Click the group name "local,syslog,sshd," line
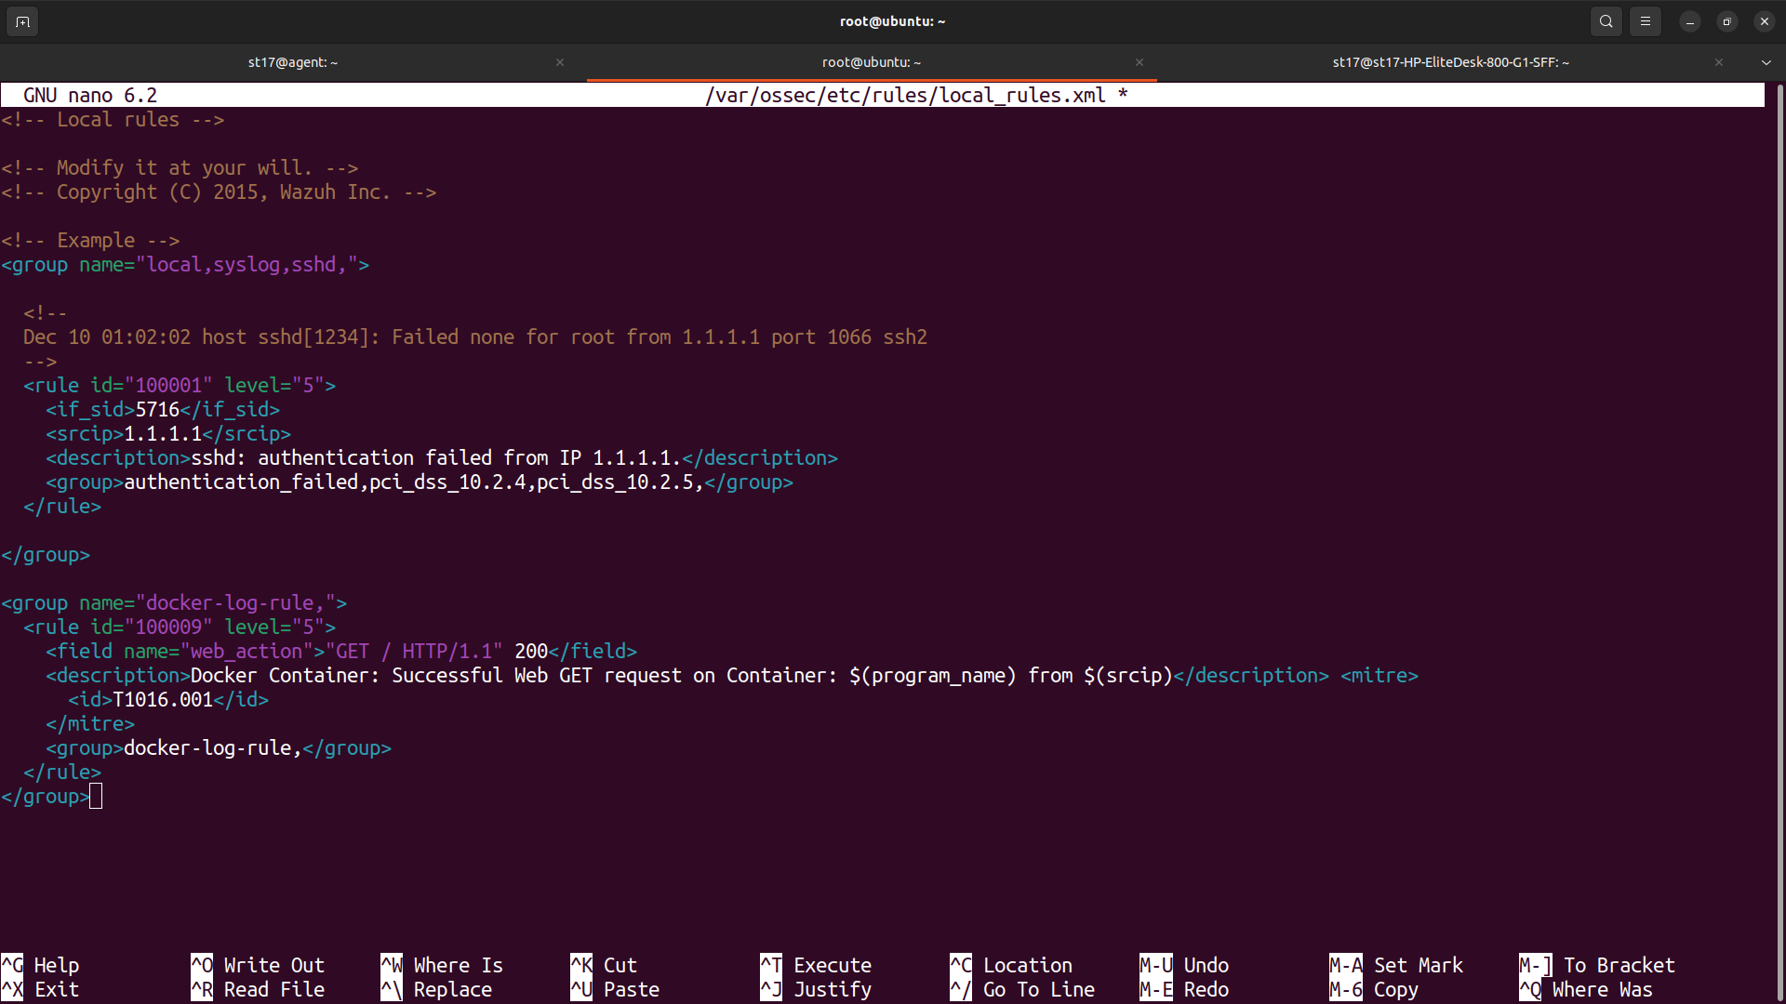Viewport: 1786px width, 1004px height. pyautogui.click(x=185, y=264)
